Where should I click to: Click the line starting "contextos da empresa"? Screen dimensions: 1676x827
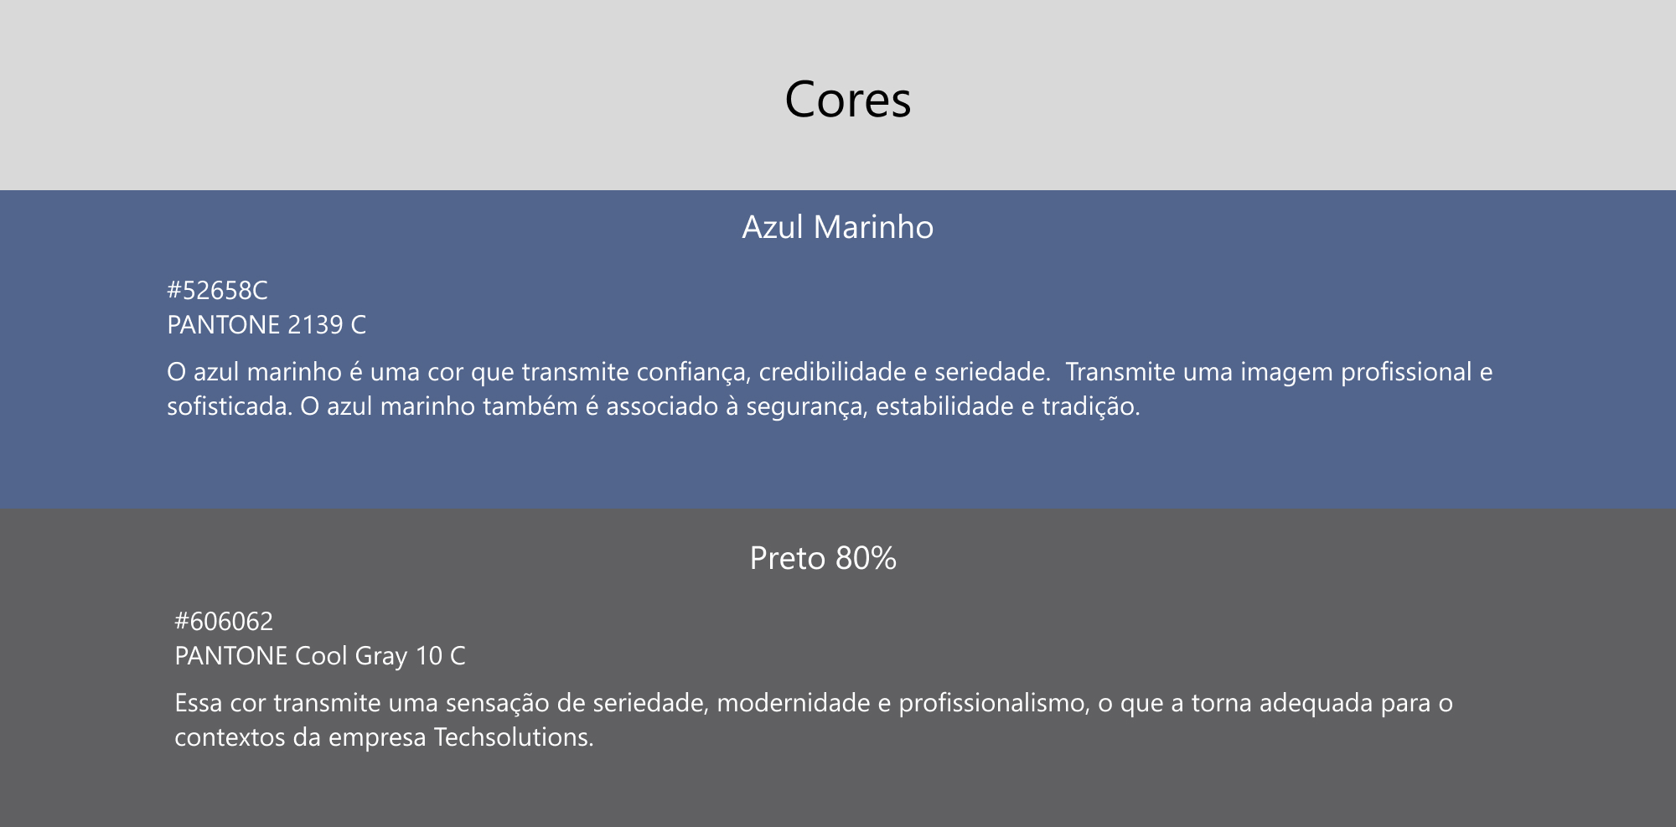383,737
